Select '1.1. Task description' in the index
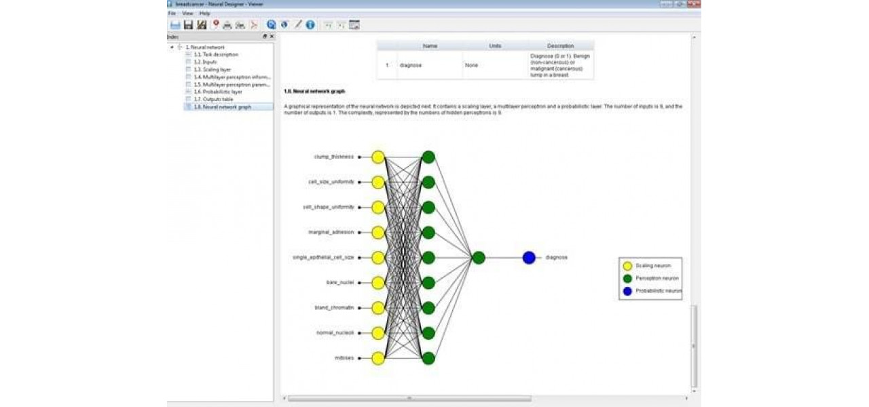 click(x=216, y=54)
